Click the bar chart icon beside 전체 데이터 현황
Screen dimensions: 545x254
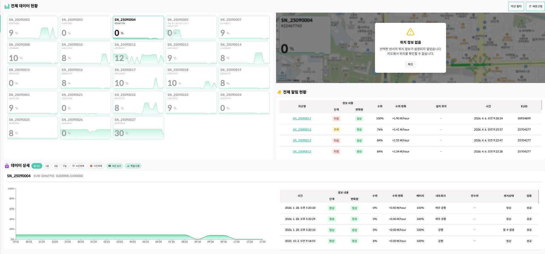click(7, 6)
